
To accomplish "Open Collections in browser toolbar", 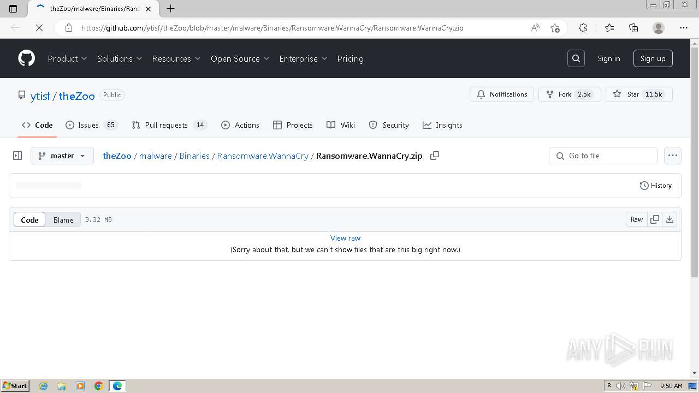I will [x=633, y=28].
